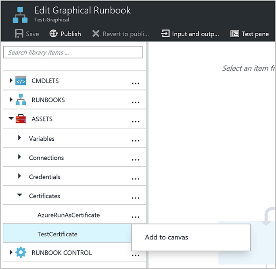Click the RUNBOOK CONTROL gear icon

click(x=21, y=253)
